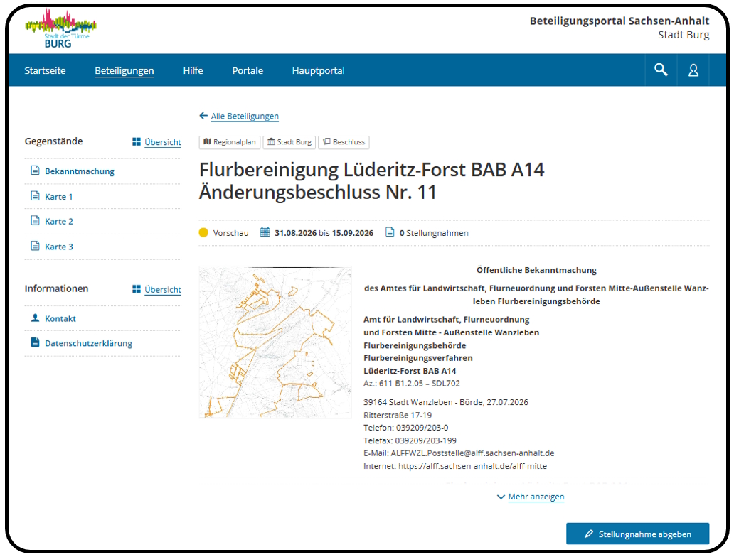734x557 pixels.
Task: Go to Startseite in navigation bar
Action: tap(45, 70)
